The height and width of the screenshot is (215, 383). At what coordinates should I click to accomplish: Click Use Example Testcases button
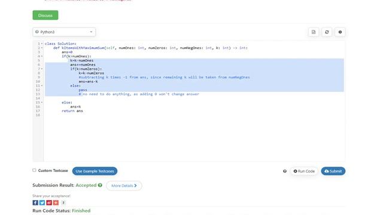[95, 171]
